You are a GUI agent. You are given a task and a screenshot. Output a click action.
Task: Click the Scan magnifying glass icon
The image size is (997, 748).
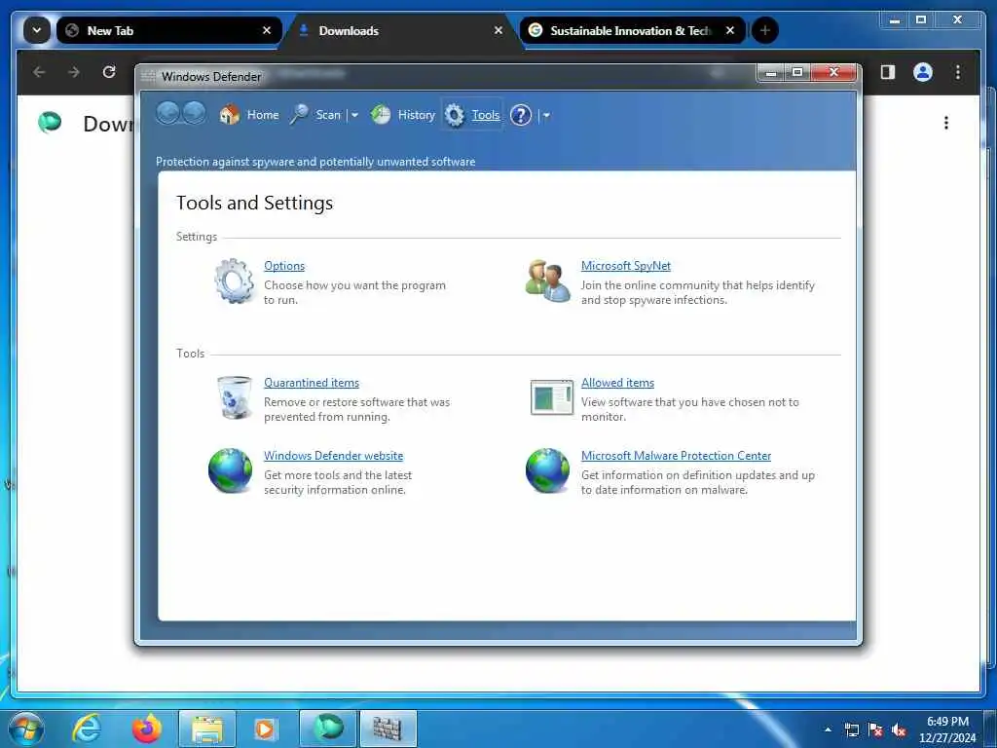click(x=299, y=115)
